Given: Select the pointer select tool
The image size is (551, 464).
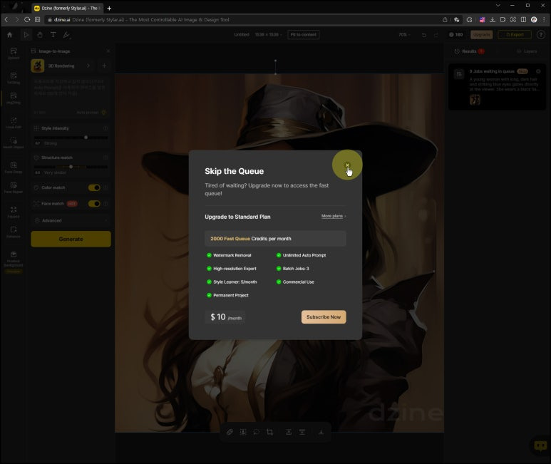Looking at the screenshot, I should click(26, 35).
